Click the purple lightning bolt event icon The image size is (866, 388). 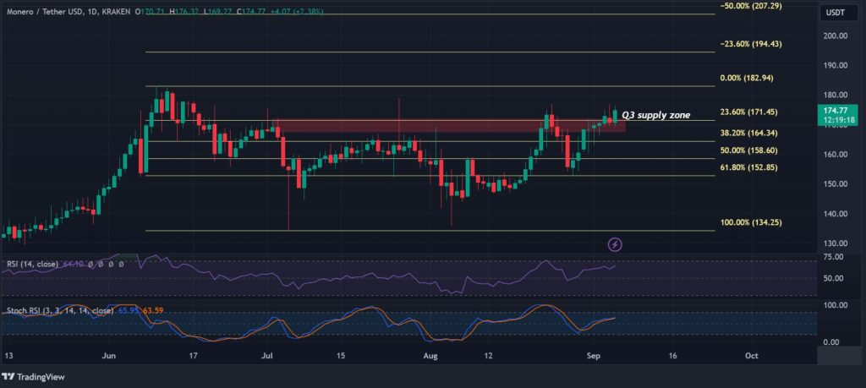tap(616, 243)
